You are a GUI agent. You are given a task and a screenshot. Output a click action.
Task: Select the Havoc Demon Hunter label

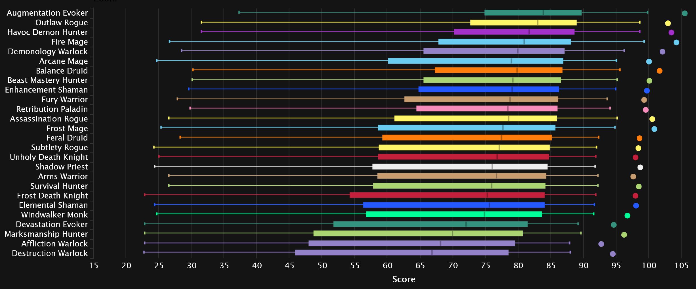tap(48, 32)
